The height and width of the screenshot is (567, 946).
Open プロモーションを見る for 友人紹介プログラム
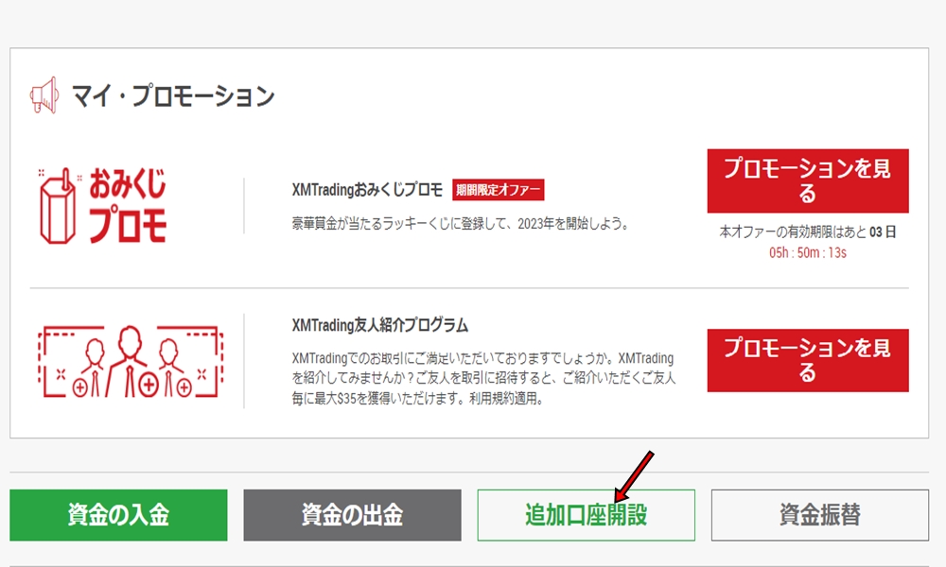(x=808, y=359)
